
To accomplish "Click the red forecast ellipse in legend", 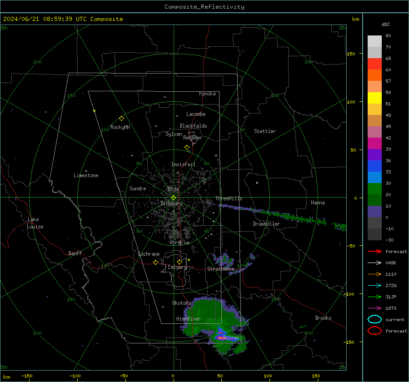I will (374, 331).
